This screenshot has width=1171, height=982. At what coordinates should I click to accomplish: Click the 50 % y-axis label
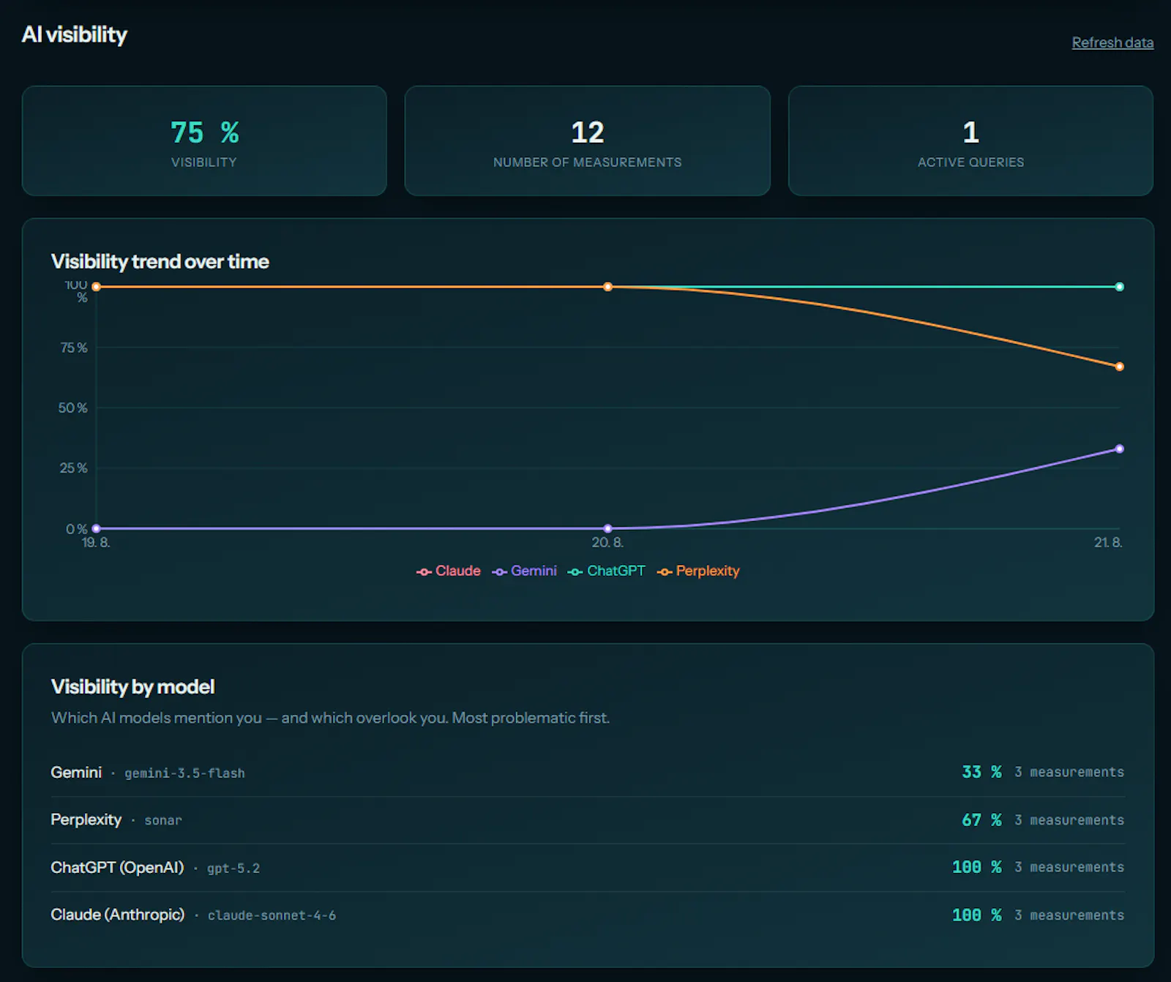coord(73,408)
